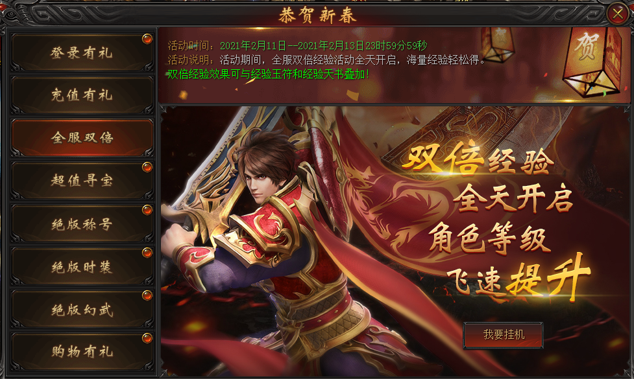Image resolution: width=634 pixels, height=379 pixels.
Task: Open the 充值有礼 tab
Action: coord(82,95)
